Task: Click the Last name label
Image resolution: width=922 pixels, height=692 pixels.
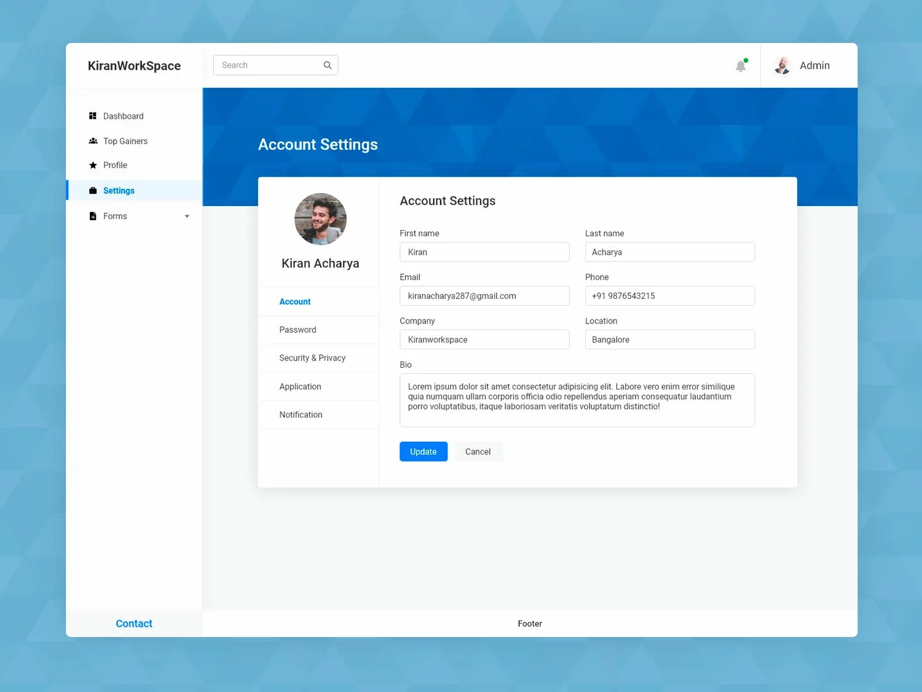Action: coord(604,234)
